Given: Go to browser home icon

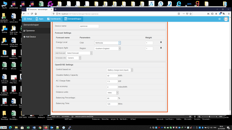Looking at the screenshot, I should click(x=36, y=14).
